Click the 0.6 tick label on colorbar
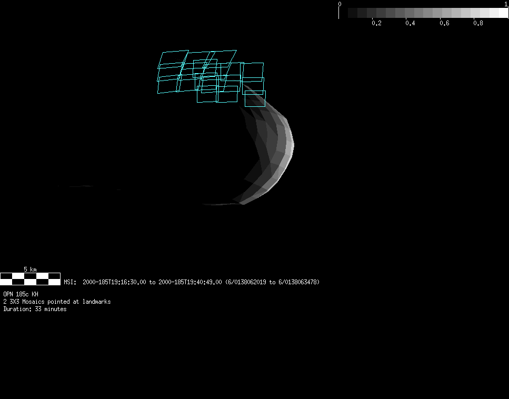Image resolution: width=509 pixels, height=399 pixels. coord(444,23)
